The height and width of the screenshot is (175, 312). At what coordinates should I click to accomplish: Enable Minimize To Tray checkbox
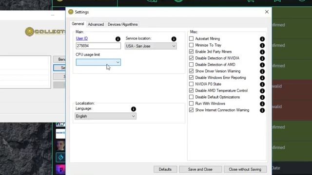pos(191,45)
